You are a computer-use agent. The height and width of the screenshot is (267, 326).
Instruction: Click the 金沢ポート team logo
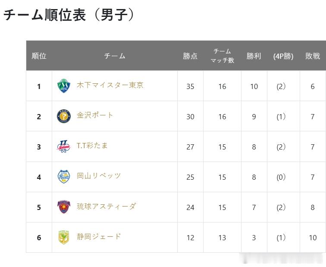click(x=64, y=116)
